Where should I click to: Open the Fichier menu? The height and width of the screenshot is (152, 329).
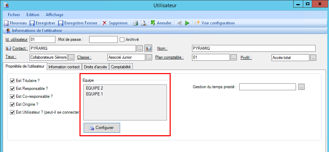pos(14,15)
